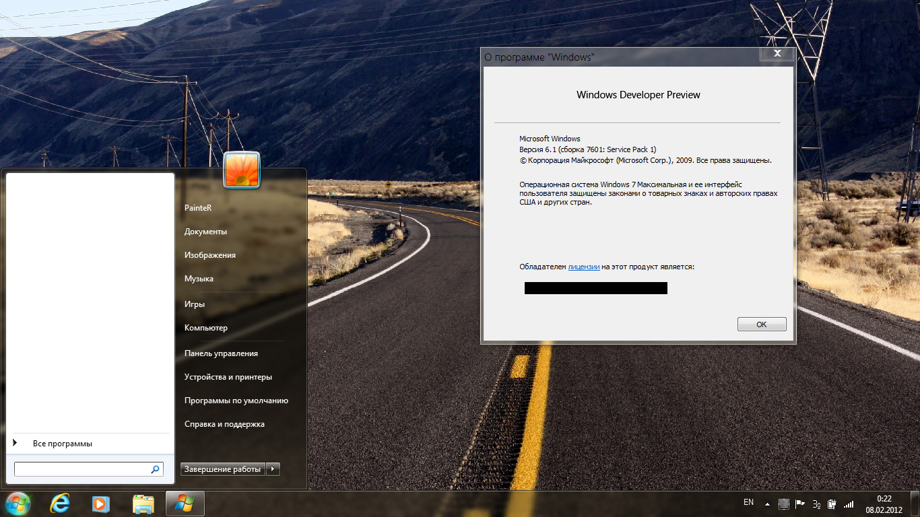
Task: Open Игры in Start menu
Action: click(195, 304)
